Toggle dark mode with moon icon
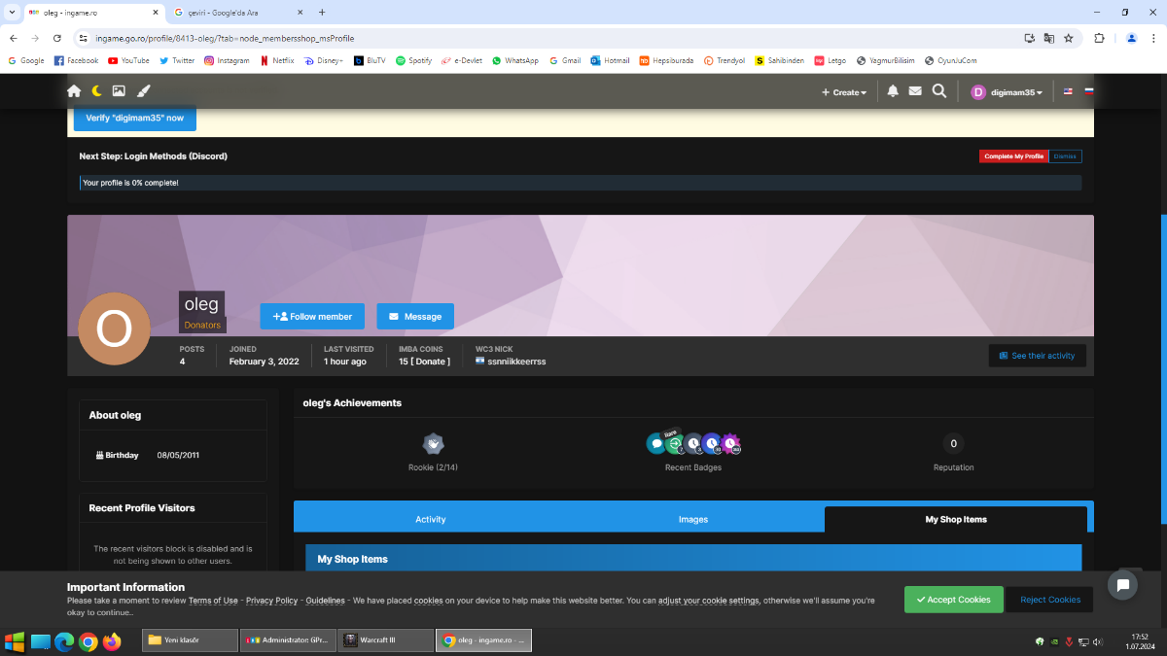The width and height of the screenshot is (1167, 656). 96,91
